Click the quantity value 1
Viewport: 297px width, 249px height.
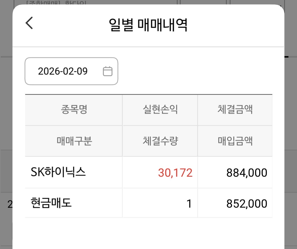pyautogui.click(x=189, y=204)
